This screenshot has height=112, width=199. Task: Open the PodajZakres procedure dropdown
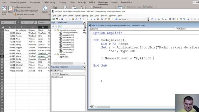pyautogui.click(x=187, y=29)
